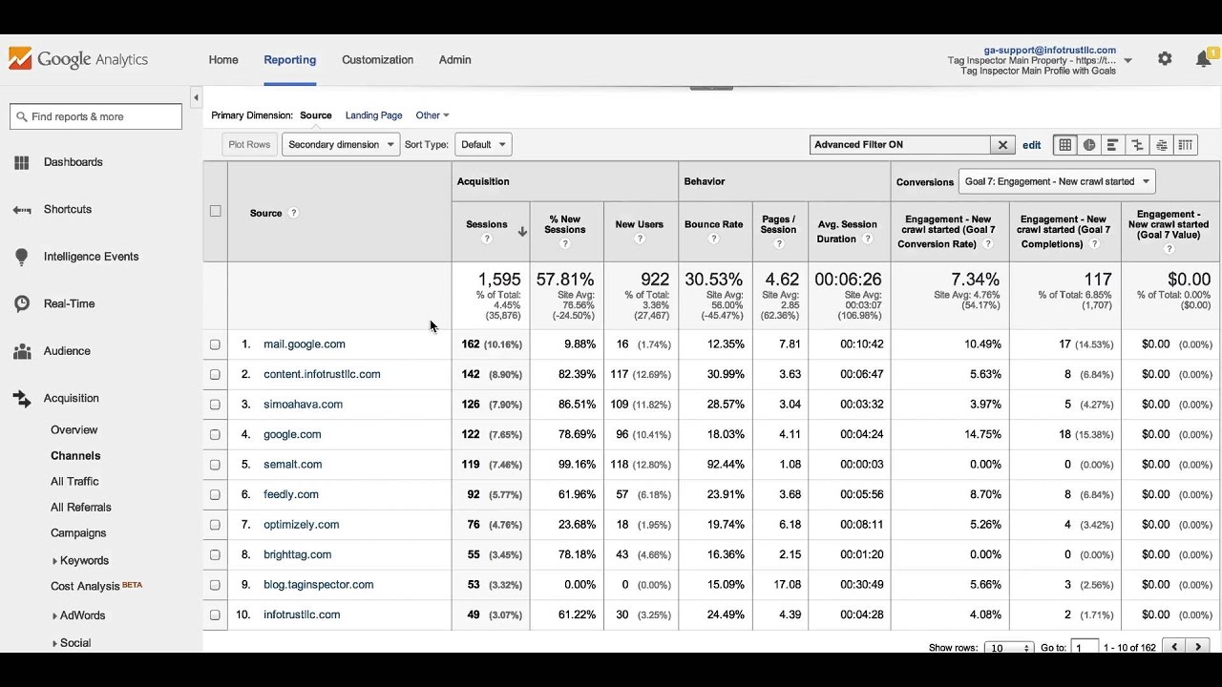
Task: Go to previous page of results
Action: pyautogui.click(x=1174, y=647)
